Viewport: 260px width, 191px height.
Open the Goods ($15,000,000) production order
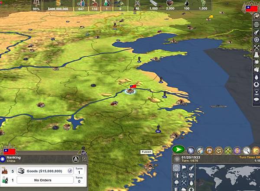45,171
